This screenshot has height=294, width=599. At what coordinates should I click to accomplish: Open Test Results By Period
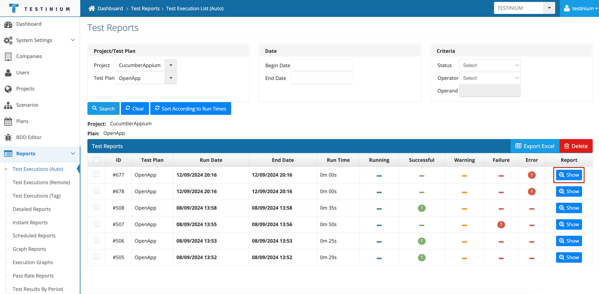coord(38,289)
